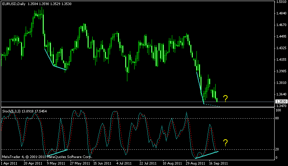This screenshot has width=288, height=166.
Task: Click the 1.4670 price axis label
Action: click(x=281, y=25)
